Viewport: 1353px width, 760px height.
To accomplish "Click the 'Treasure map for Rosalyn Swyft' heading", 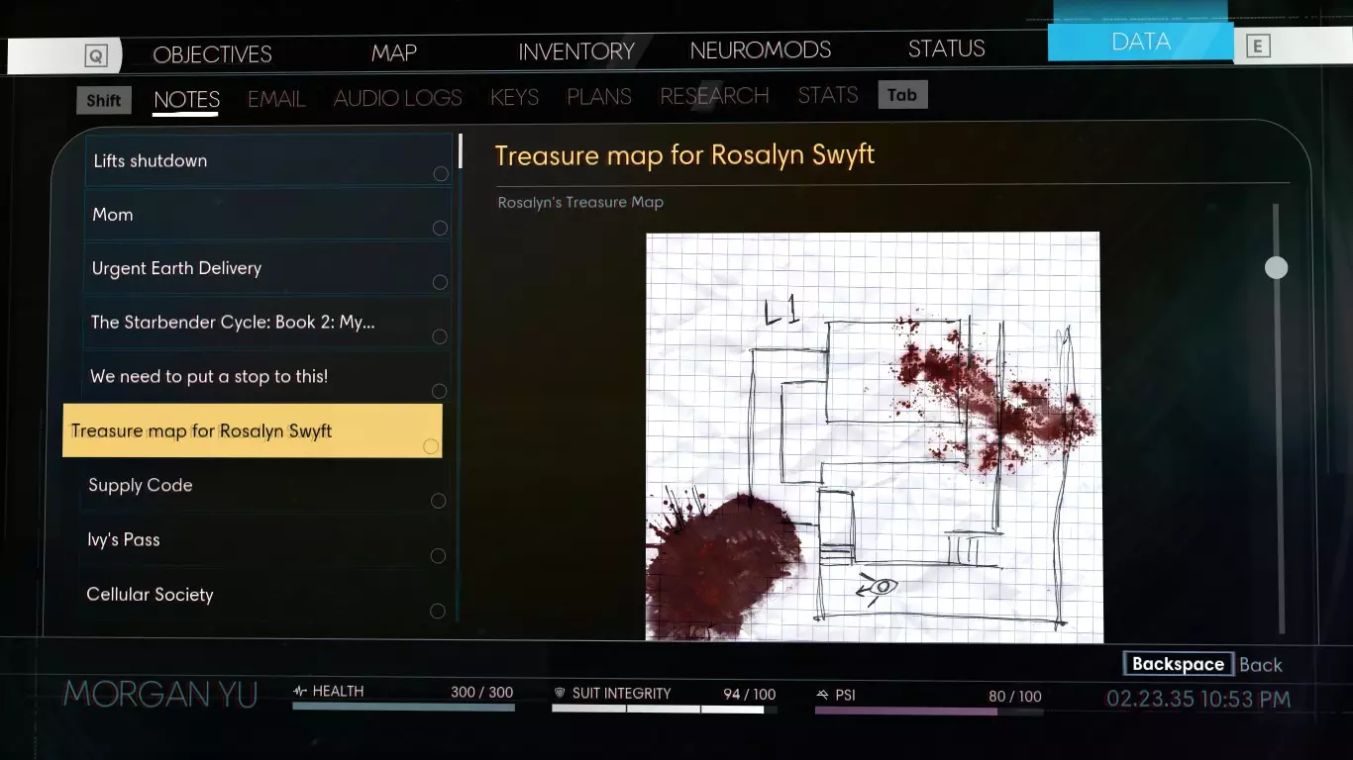I will (684, 155).
